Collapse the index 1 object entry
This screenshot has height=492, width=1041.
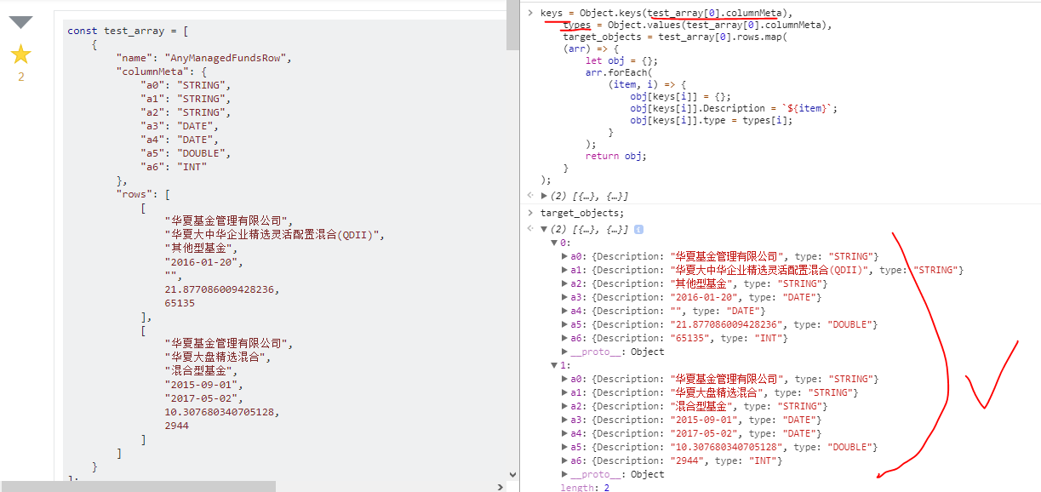(555, 365)
